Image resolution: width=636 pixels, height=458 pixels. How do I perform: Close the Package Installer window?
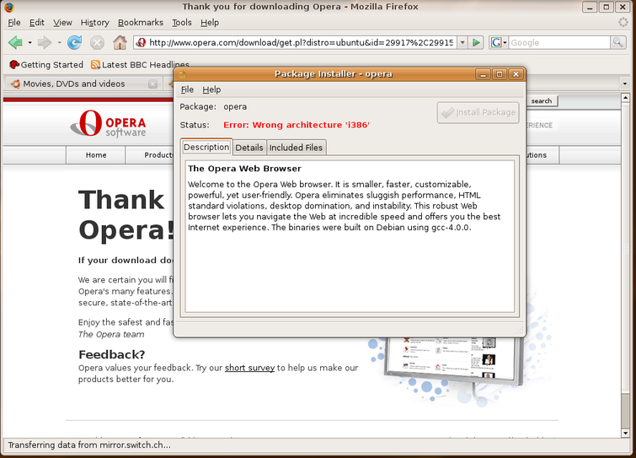tap(516, 74)
